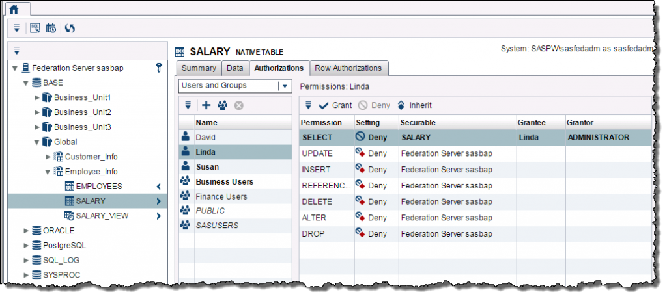Click the key icon beside Federation Server
The image size is (667, 297).
(x=158, y=68)
